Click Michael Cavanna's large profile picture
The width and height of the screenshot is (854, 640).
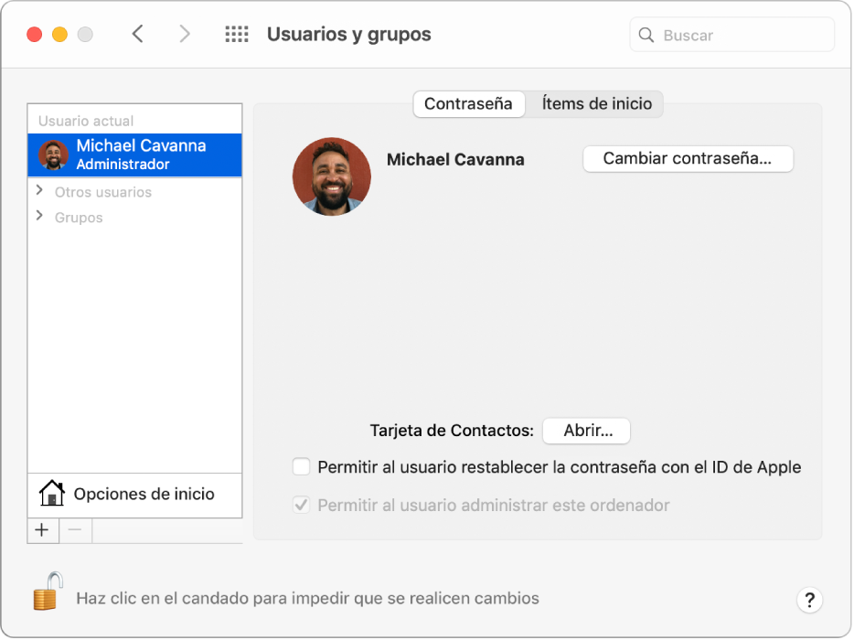pyautogui.click(x=332, y=176)
